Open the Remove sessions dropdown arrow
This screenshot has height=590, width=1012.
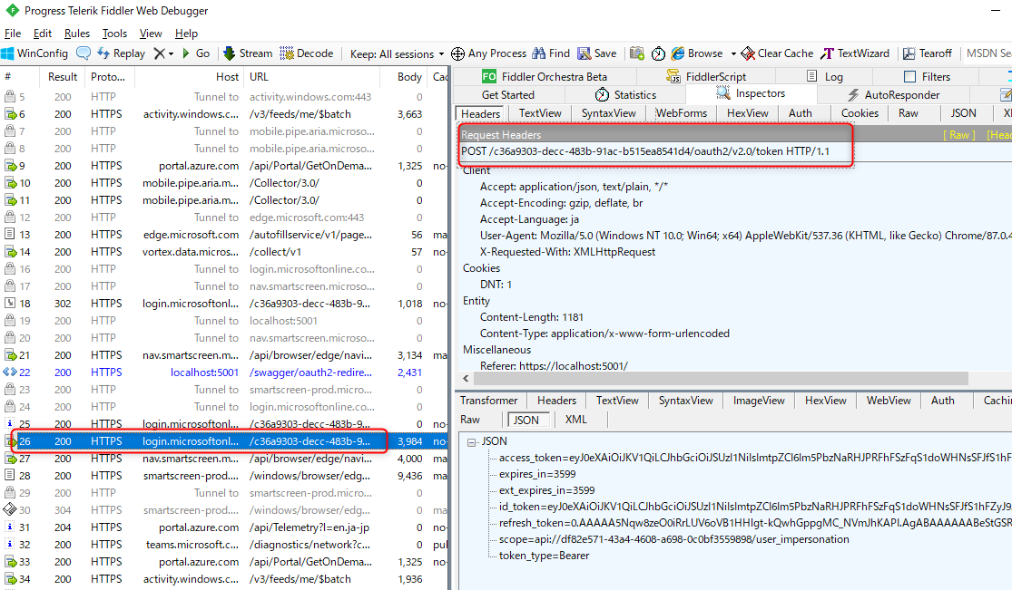pos(171,54)
